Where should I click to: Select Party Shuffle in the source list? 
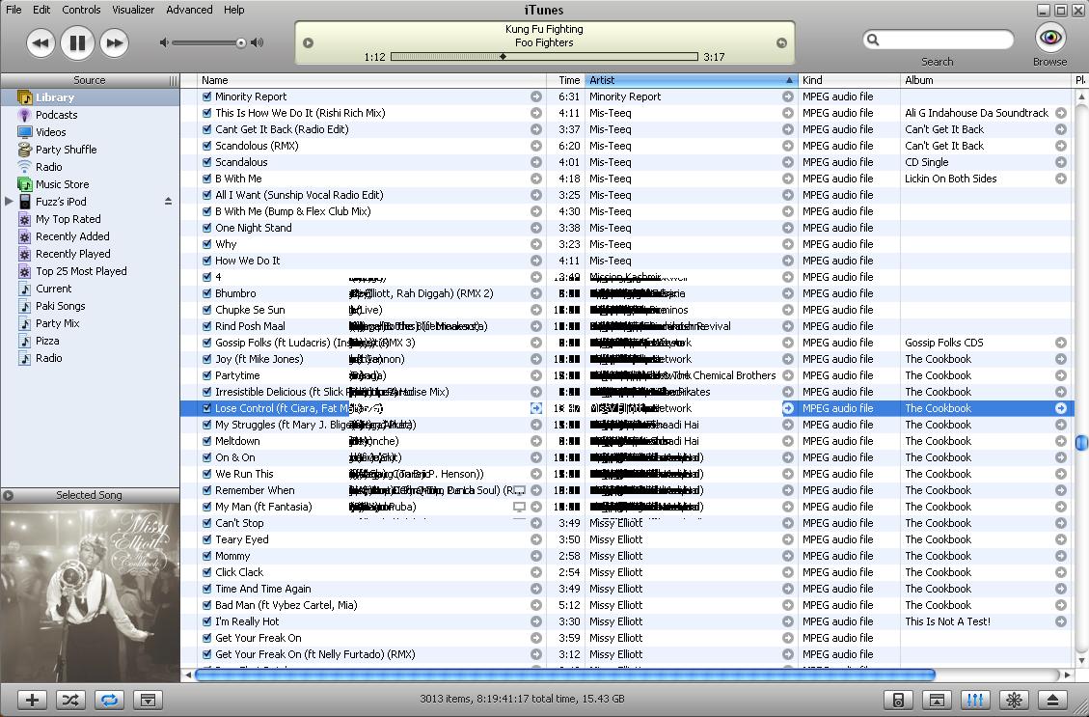tap(66, 150)
